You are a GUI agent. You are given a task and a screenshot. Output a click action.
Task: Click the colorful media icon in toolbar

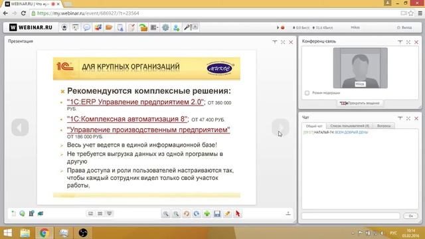[x=98, y=27]
